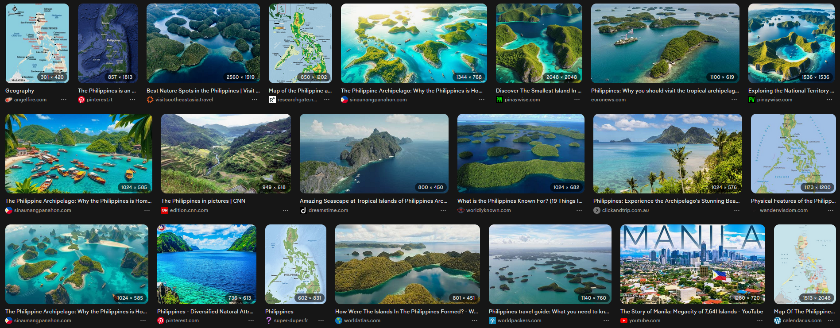Click the '2048 × 2048' size badge
Viewport: 840px width, 328px height.
561,77
